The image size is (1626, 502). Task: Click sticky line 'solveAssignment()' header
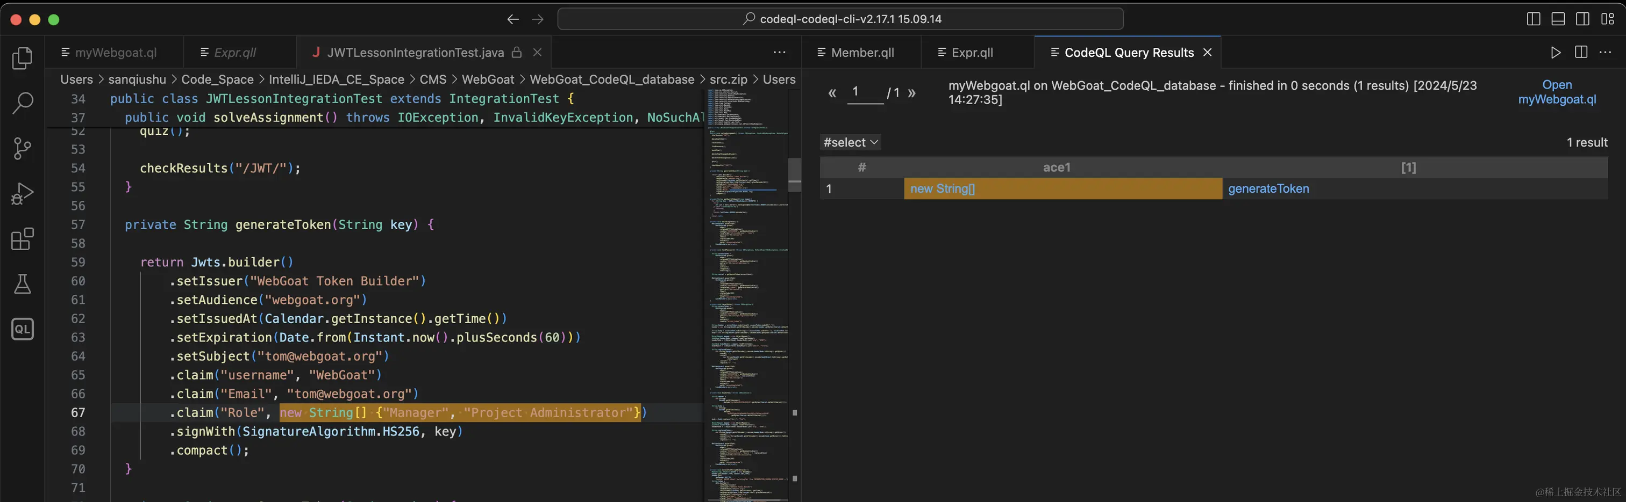pos(275,117)
